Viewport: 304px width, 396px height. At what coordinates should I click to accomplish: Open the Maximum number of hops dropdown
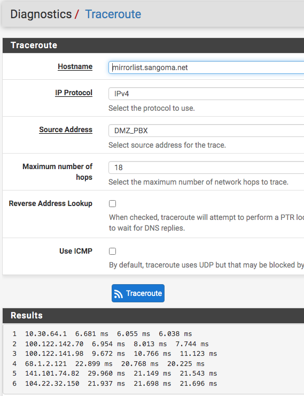coord(206,167)
